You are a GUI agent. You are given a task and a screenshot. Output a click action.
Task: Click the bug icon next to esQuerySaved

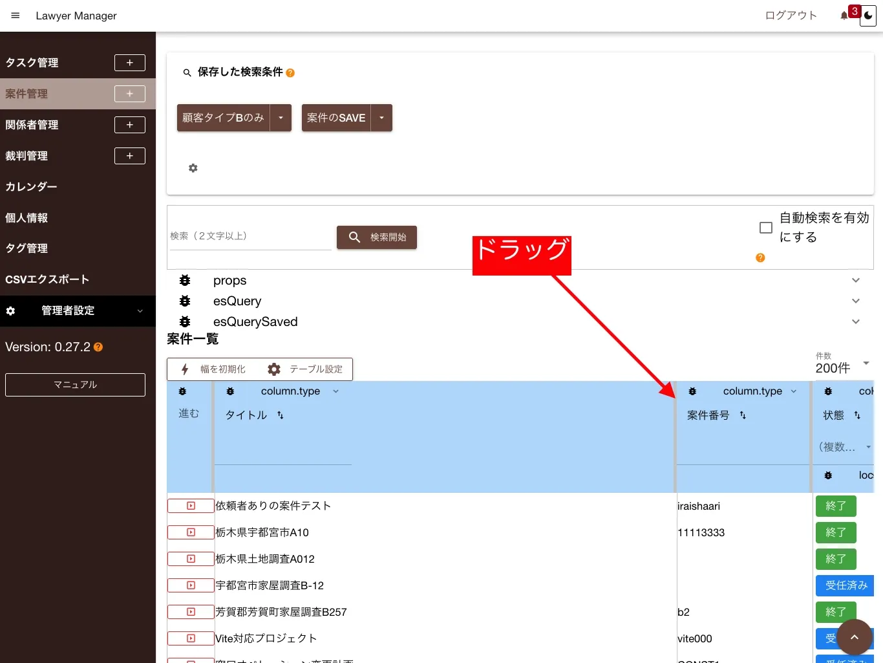pyautogui.click(x=185, y=321)
